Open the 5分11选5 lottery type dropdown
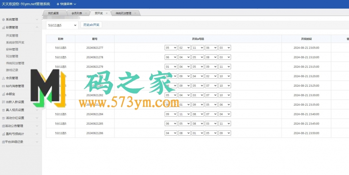This screenshot has width=349, height=175. 62,25
